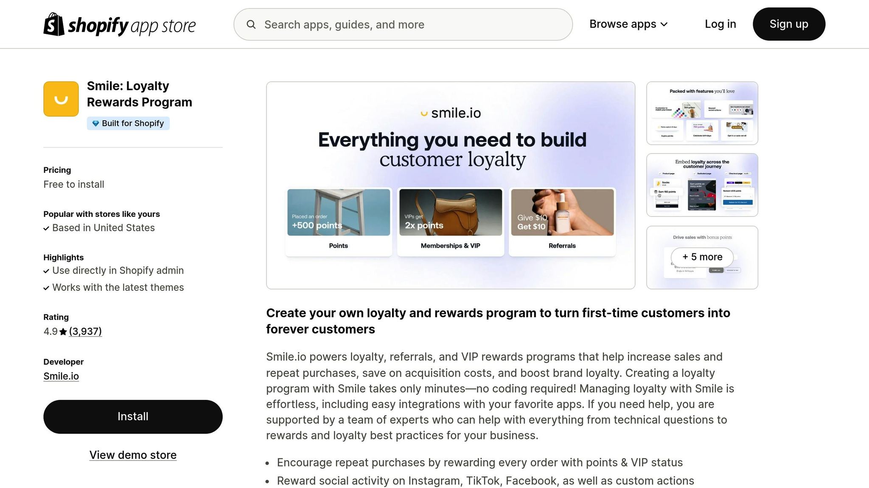Click the rating star icon
Screen dimensions: 869x488
63,332
